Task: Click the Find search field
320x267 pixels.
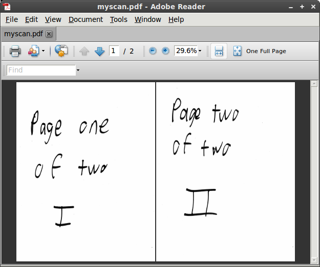Action: tap(41, 70)
